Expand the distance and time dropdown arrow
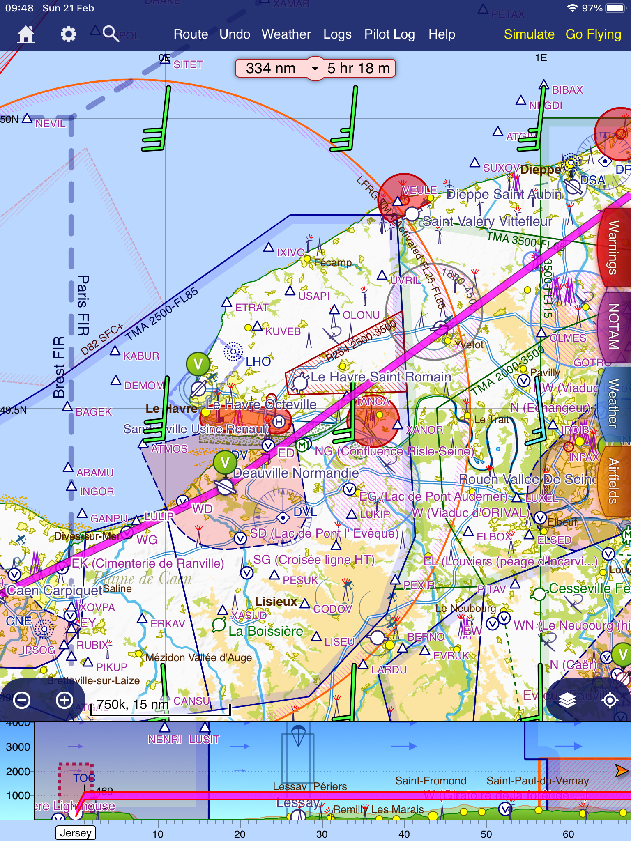631x841 pixels. [315, 68]
